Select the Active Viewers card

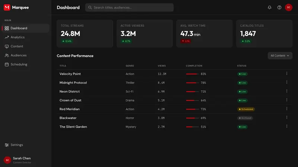(x=145, y=33)
